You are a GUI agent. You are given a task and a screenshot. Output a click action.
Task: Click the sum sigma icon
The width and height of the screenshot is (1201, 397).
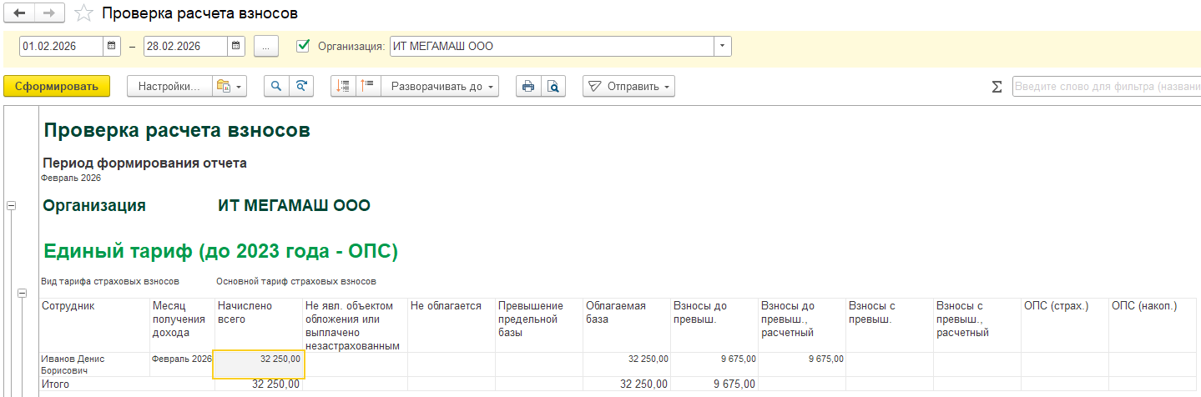point(996,87)
